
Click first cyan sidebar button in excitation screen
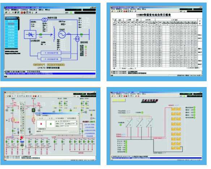(x=11, y=21)
